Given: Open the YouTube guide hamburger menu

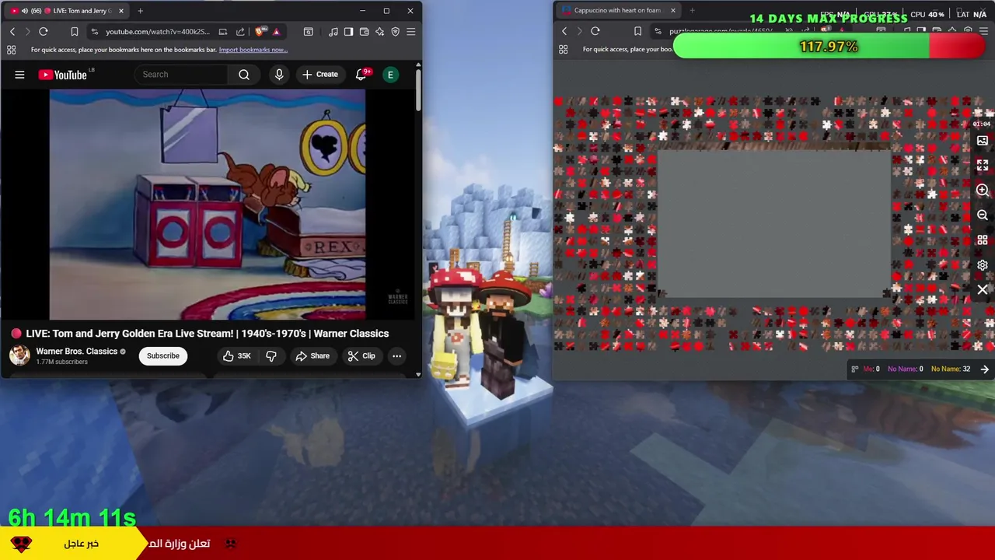Looking at the screenshot, I should (x=19, y=75).
